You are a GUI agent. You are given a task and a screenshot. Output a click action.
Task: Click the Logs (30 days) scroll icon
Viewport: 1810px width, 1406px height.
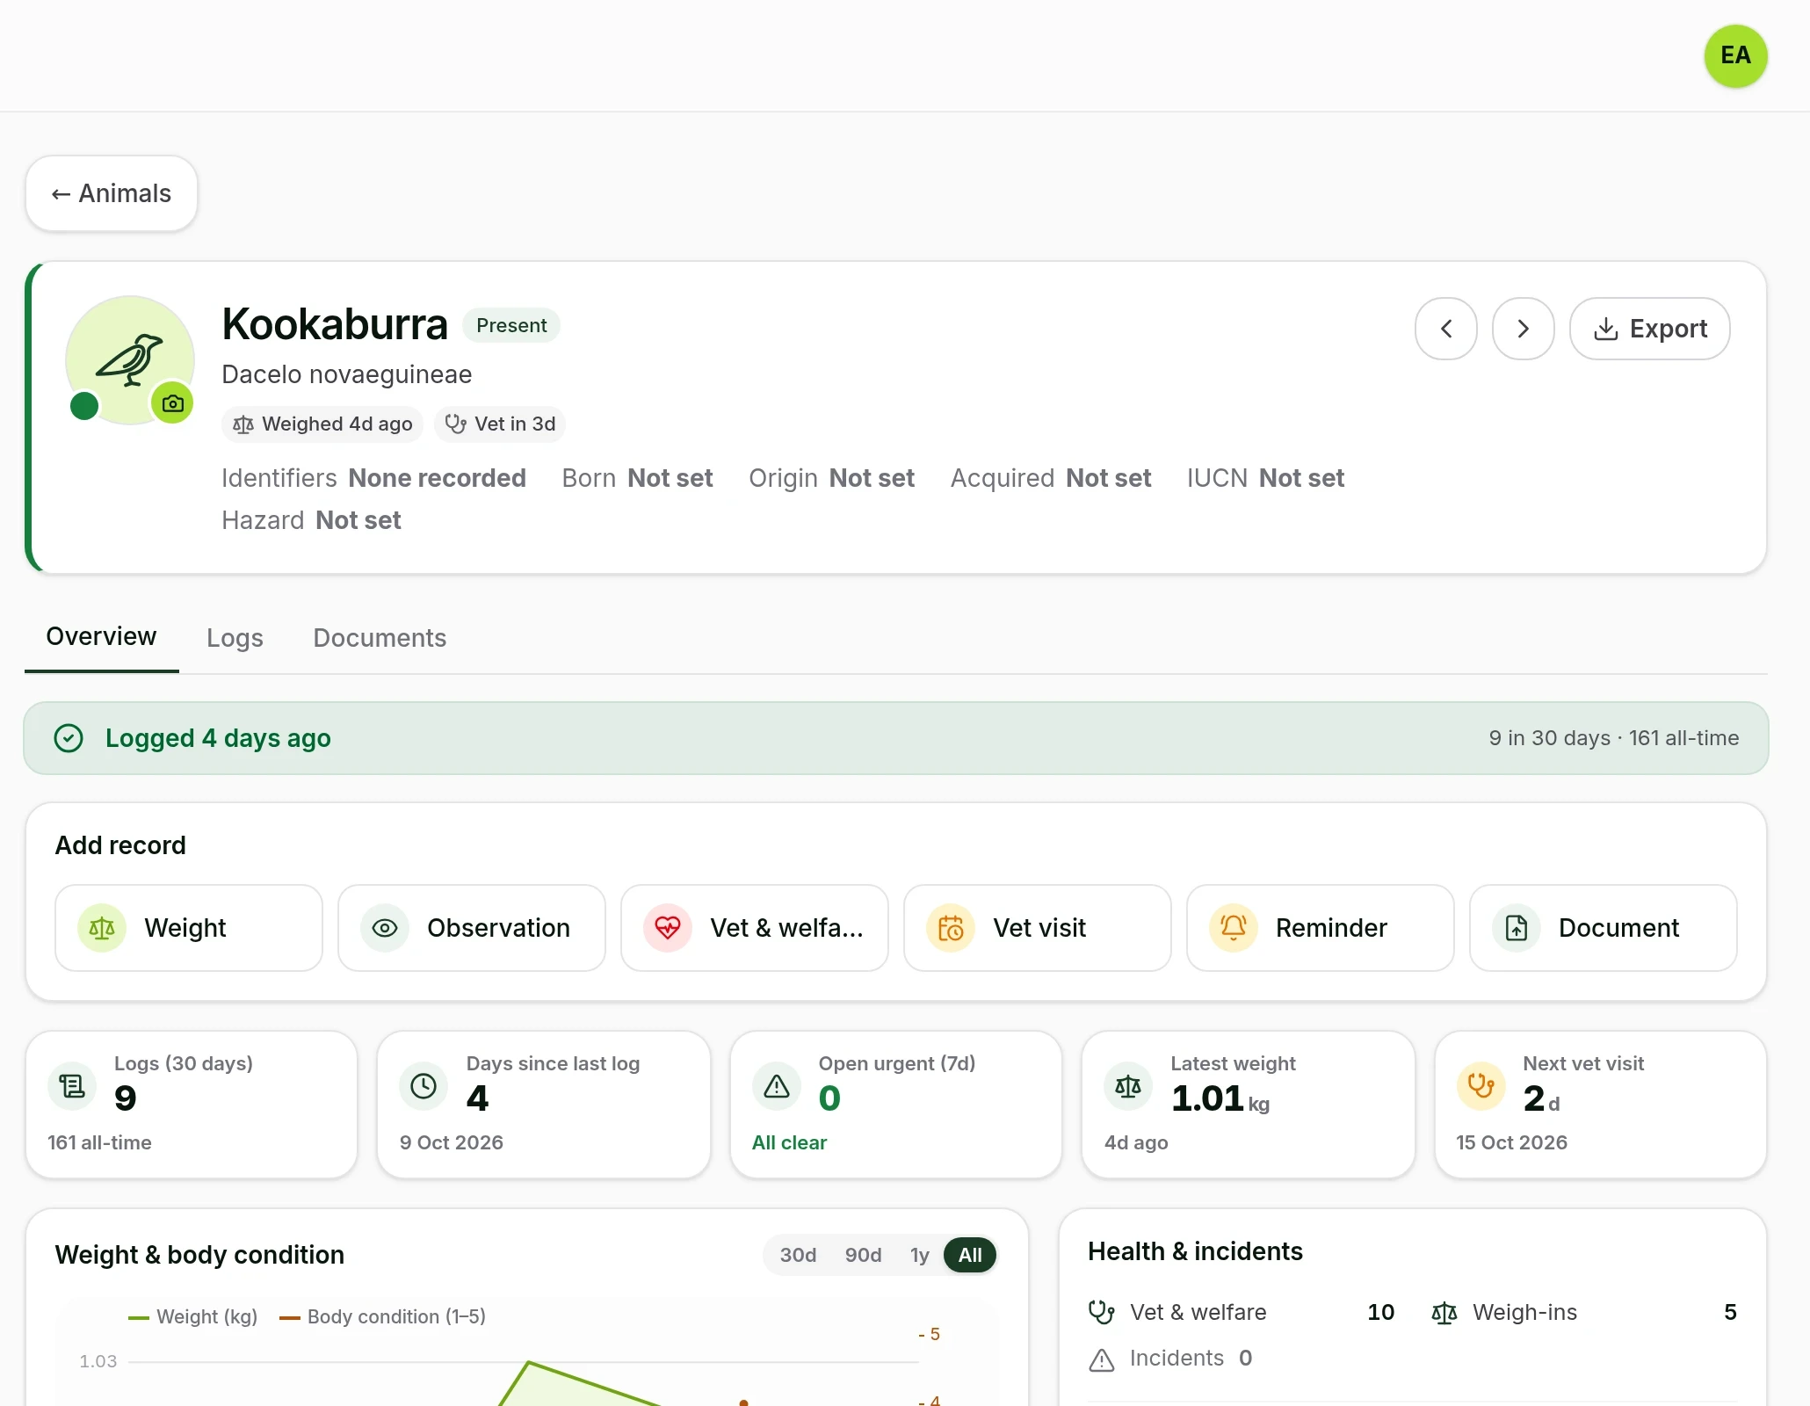pos(72,1087)
